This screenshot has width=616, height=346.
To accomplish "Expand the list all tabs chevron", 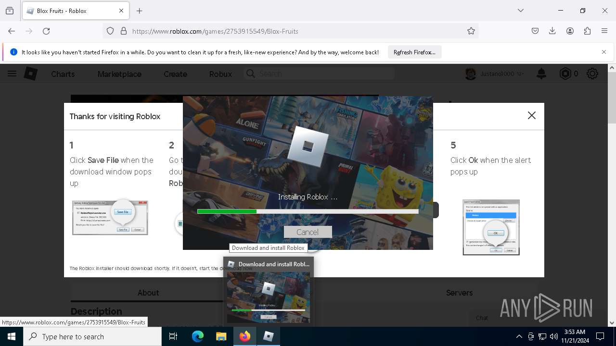I will coord(520,11).
